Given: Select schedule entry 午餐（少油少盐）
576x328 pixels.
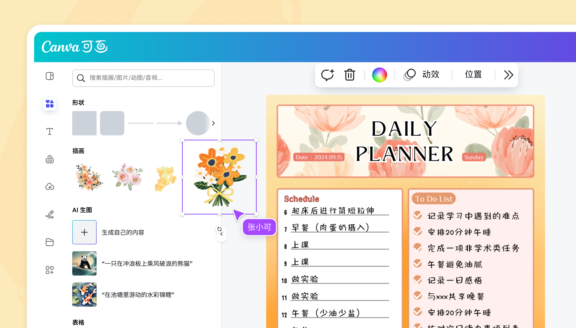Looking at the screenshot, I should tap(326, 313).
